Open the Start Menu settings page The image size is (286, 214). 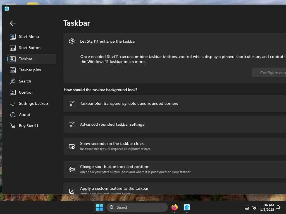31,37
